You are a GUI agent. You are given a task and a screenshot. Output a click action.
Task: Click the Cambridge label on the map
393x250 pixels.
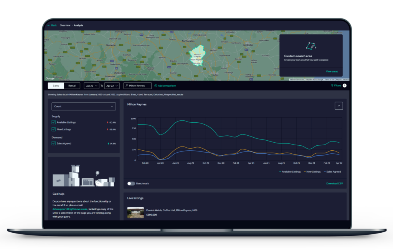click(x=248, y=45)
